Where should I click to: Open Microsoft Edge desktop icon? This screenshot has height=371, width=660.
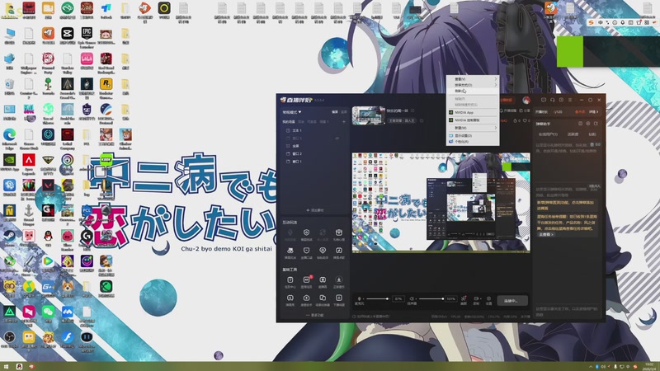10,139
